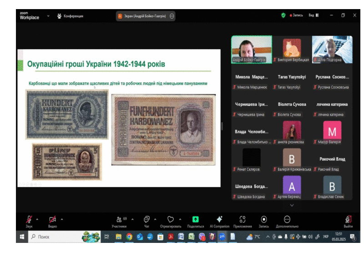Select Владислав Сеник B avatar

click(x=332, y=185)
